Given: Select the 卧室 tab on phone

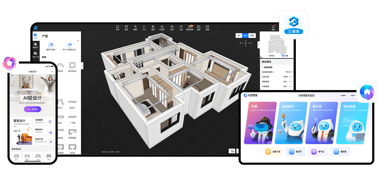Looking at the screenshot, I should [x=38, y=157].
